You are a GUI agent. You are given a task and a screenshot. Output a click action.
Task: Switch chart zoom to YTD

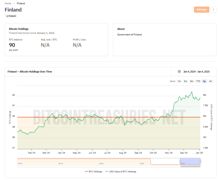tap(198, 81)
